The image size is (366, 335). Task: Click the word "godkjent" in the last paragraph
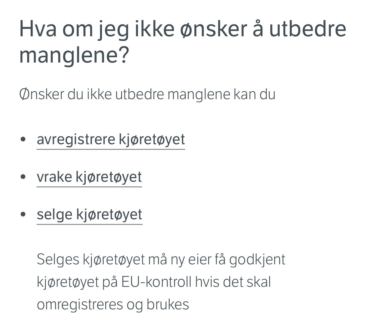(257, 260)
